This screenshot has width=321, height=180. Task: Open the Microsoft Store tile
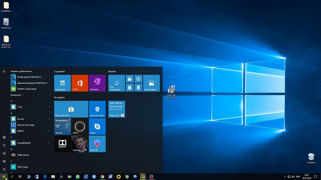pyautogui.click(x=71, y=109)
